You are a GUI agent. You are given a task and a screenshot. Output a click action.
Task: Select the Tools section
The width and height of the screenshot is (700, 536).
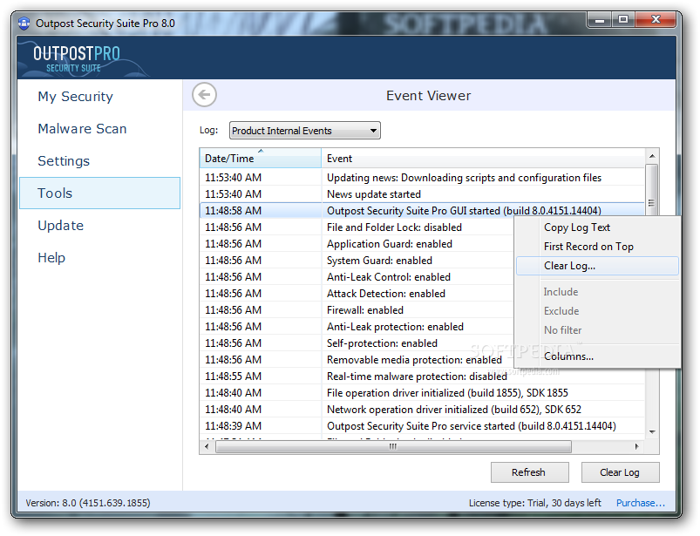click(100, 193)
